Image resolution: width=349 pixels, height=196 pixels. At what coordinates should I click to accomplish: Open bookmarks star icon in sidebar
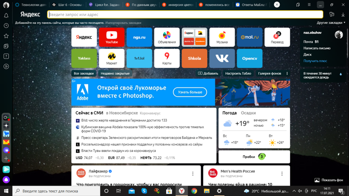pyautogui.click(x=6, y=36)
